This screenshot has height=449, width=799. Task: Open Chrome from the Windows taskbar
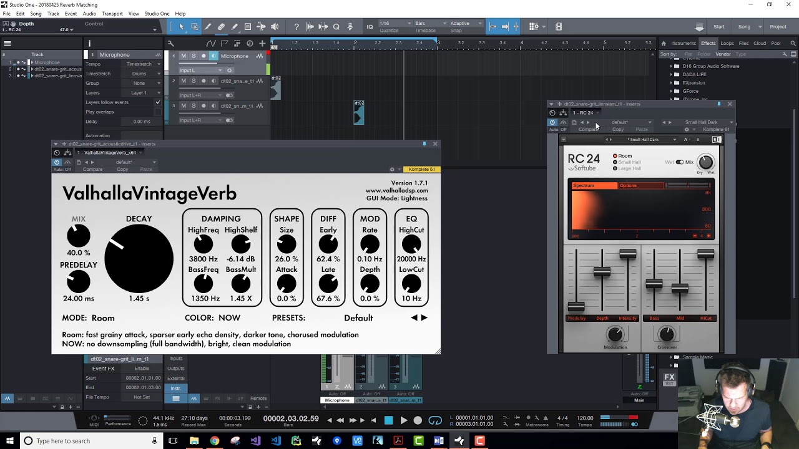214,441
